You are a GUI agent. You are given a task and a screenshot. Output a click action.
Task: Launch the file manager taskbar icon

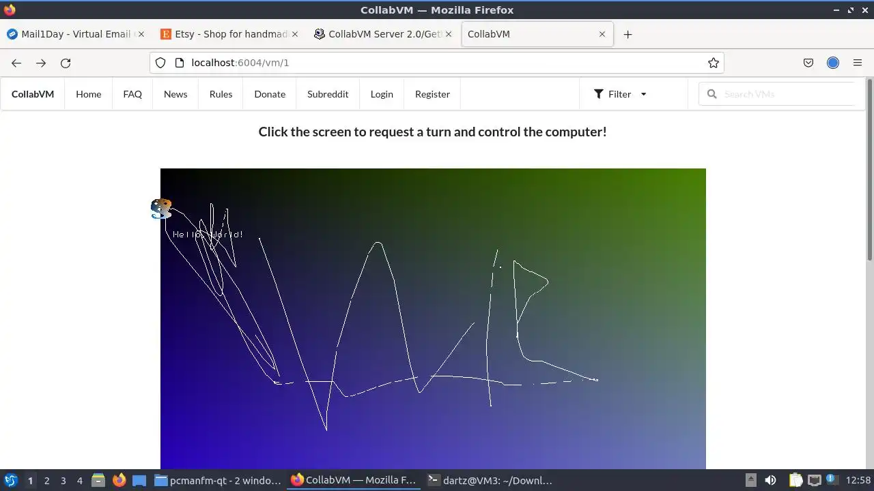98,480
